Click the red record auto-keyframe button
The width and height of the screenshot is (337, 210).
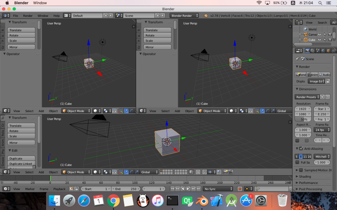[240, 189]
